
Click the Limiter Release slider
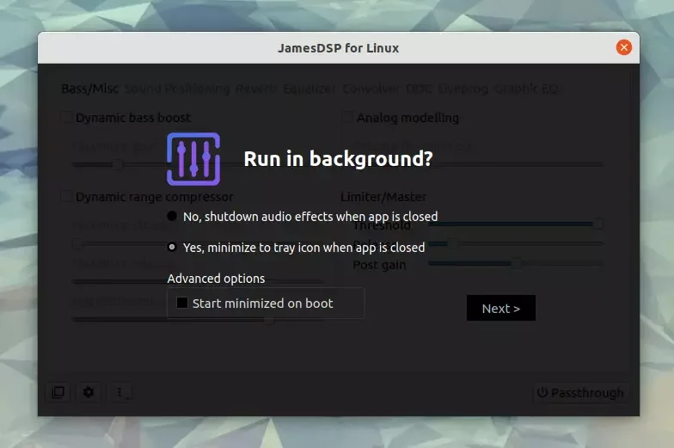pyautogui.click(x=516, y=243)
